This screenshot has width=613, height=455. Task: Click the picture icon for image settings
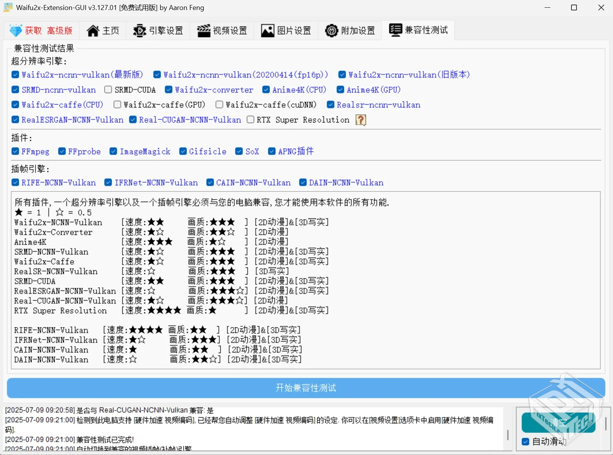[267, 31]
